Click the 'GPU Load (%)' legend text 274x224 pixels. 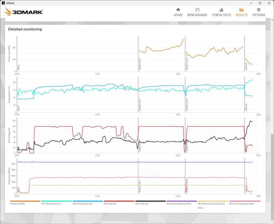[x=110, y=204]
